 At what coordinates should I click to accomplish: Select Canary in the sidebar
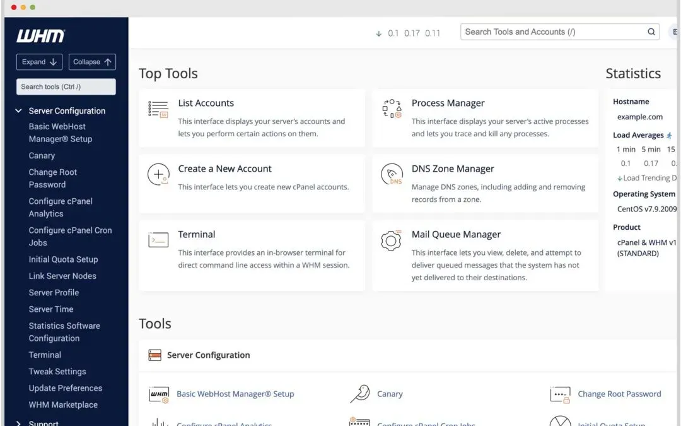(42, 156)
